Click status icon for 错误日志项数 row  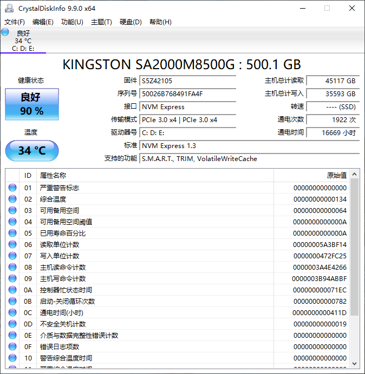pyautogui.click(x=12, y=346)
